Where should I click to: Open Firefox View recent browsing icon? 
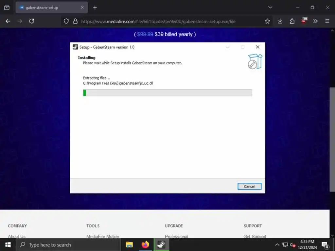coord(7,8)
